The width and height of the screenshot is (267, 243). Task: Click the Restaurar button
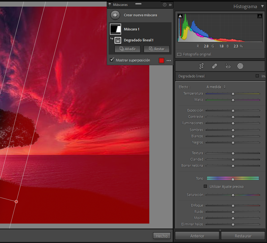coord(243,236)
